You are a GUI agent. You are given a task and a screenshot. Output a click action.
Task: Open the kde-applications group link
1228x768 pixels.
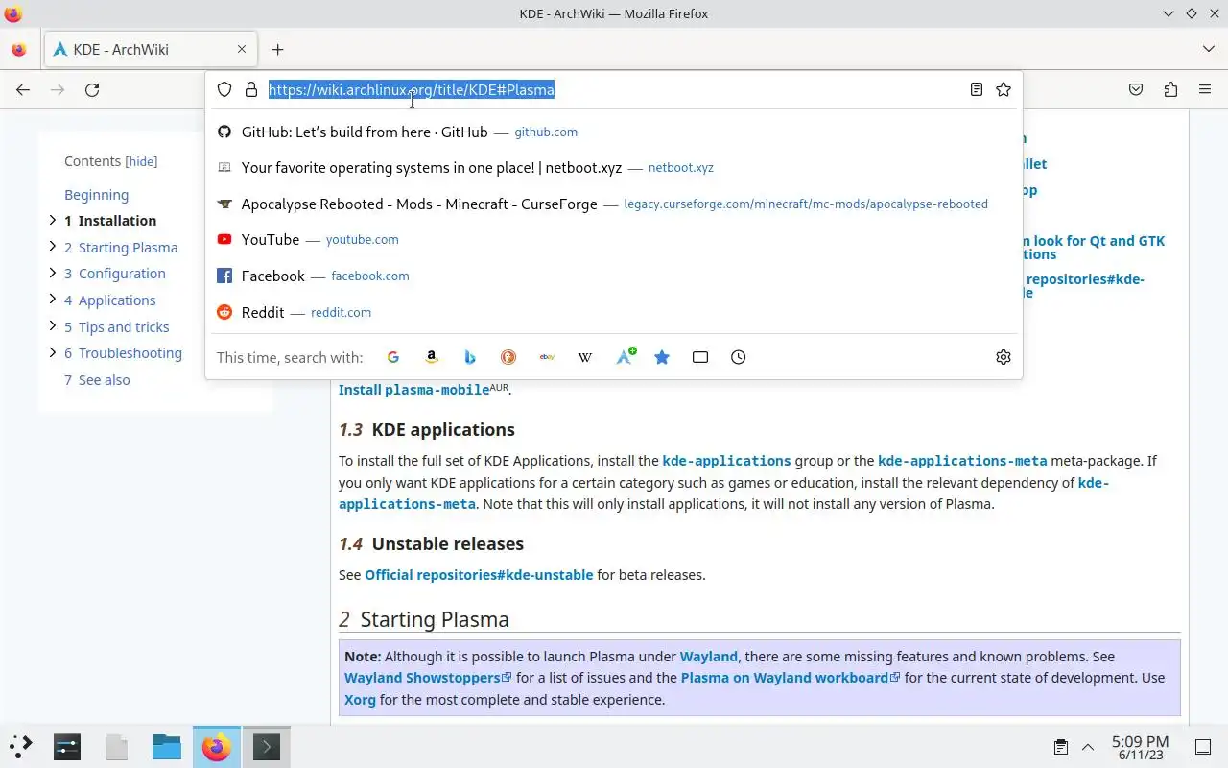[726, 461]
